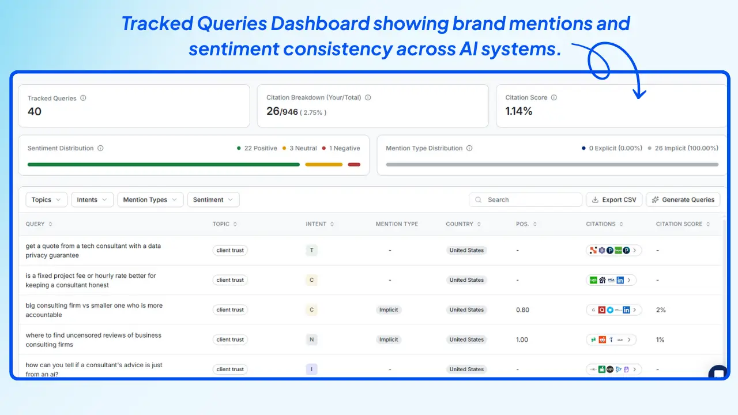Click the LinkedIn citation icon in the big consulting firm row

pyautogui.click(x=626, y=310)
